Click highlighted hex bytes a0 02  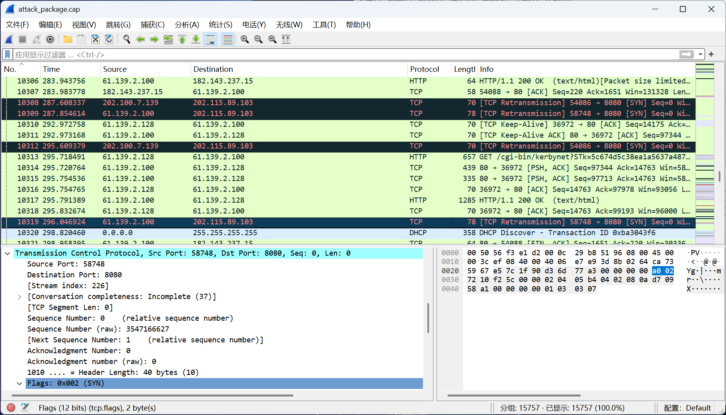[x=663, y=271]
